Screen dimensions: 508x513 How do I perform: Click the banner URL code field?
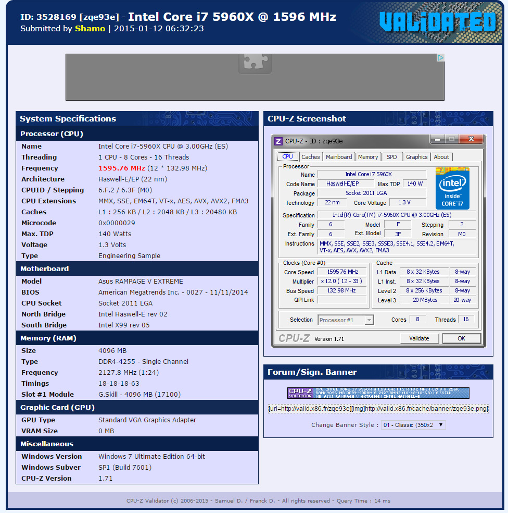tap(378, 409)
